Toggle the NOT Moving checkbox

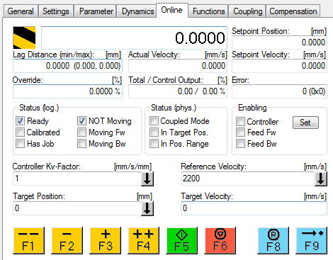[81, 121]
